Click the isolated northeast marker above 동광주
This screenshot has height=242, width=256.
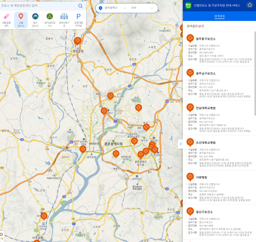click(x=139, y=108)
